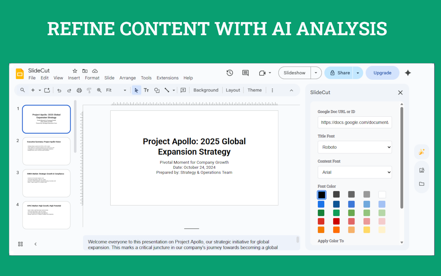Click the Google Doc URL input field
The width and height of the screenshot is (441, 276).
point(355,122)
